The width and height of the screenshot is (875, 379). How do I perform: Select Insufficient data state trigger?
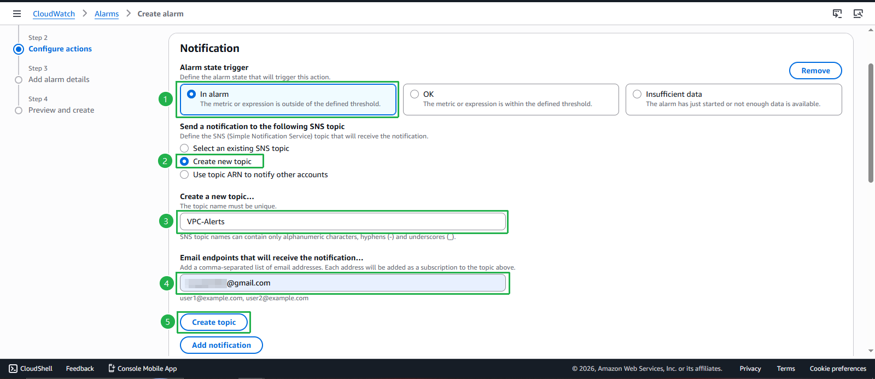click(734, 100)
